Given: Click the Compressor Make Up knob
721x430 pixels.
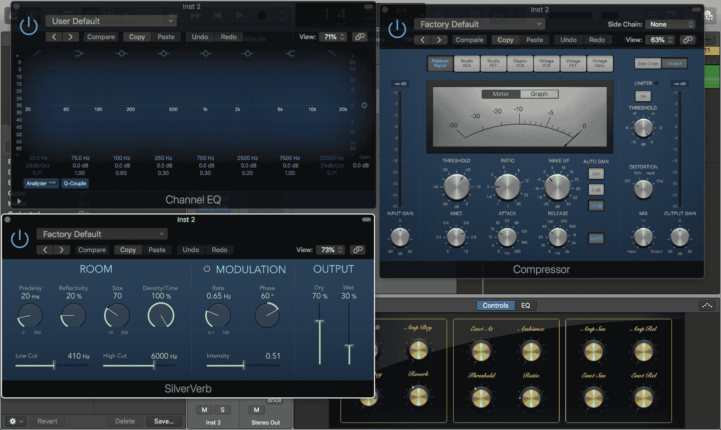Looking at the screenshot, I should tap(557, 186).
